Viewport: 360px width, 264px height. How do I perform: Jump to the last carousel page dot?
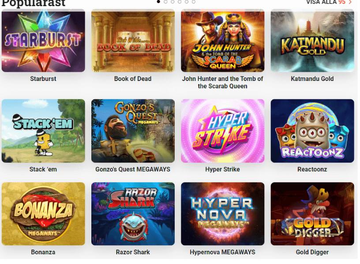tap(194, 2)
